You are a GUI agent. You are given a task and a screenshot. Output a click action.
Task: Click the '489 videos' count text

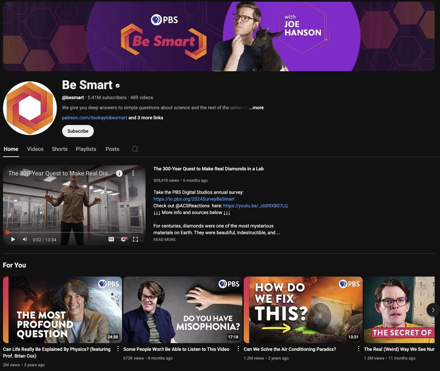tap(142, 97)
